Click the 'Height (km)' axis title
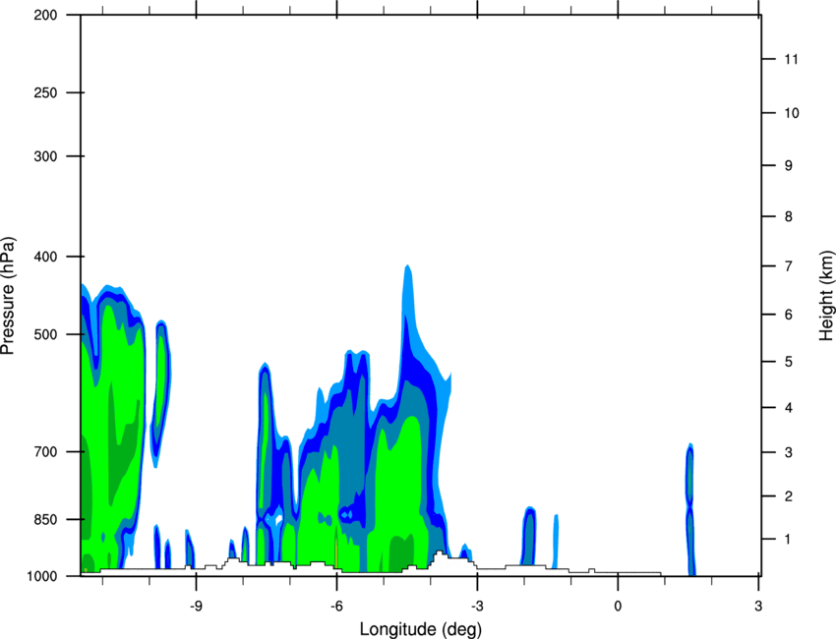The height and width of the screenshot is (639, 836). pyautogui.click(x=826, y=295)
